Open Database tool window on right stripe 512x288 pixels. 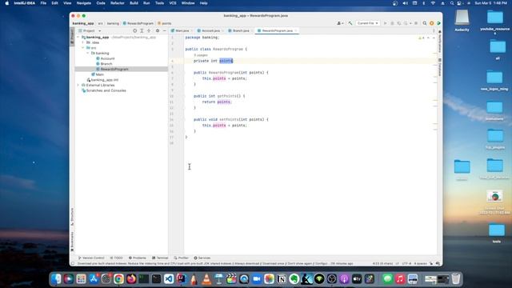tap(440, 67)
